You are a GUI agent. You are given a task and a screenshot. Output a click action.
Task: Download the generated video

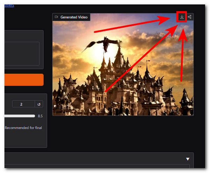[x=182, y=17]
